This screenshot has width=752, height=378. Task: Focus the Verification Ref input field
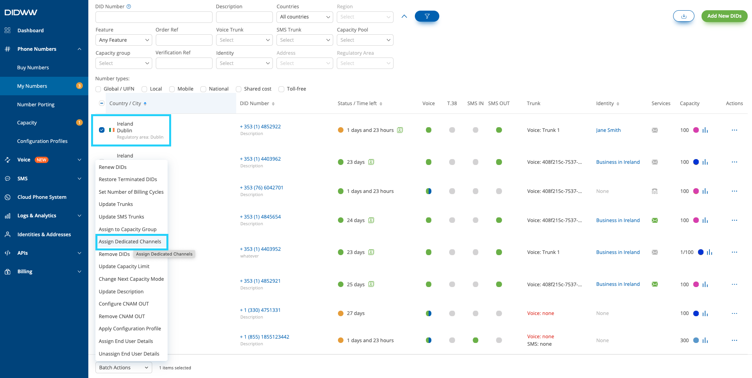pos(184,63)
